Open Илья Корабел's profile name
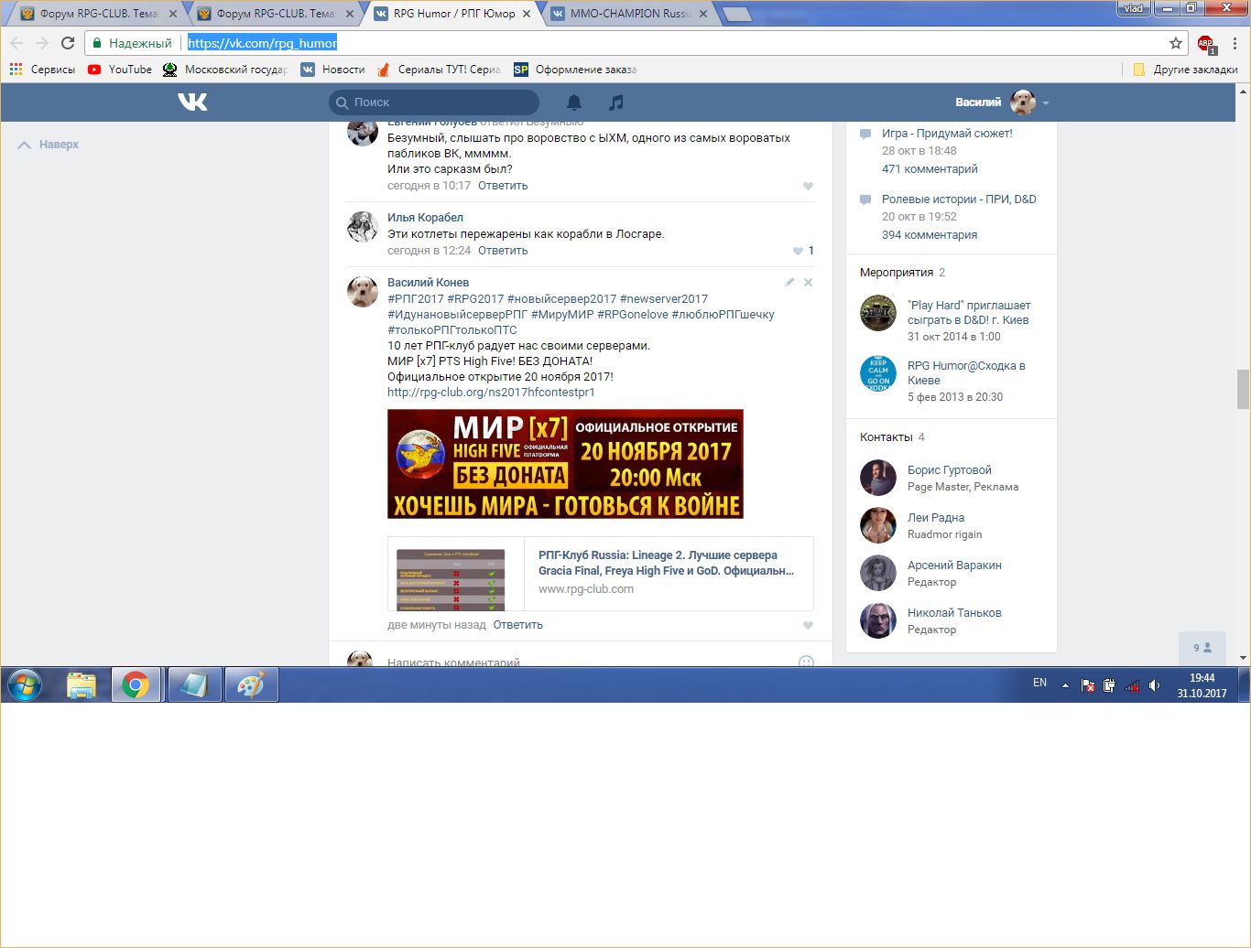The image size is (1251, 948). coord(425,218)
